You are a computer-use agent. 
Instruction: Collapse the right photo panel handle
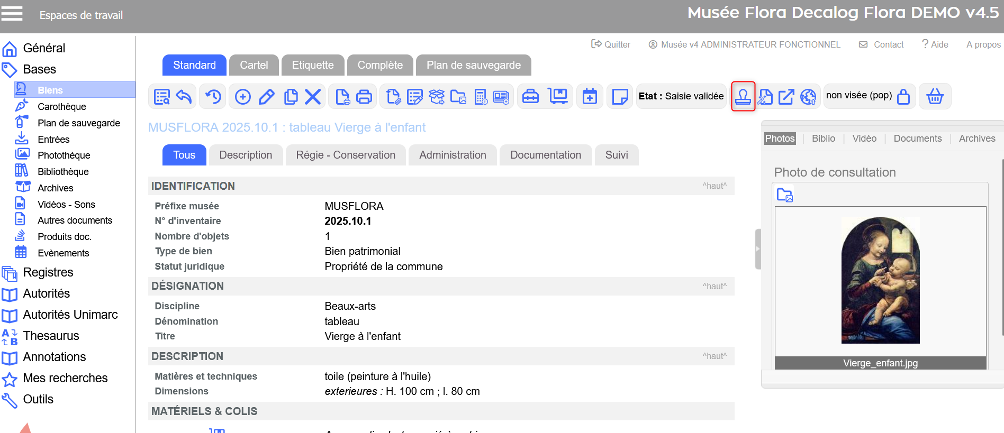tap(757, 249)
